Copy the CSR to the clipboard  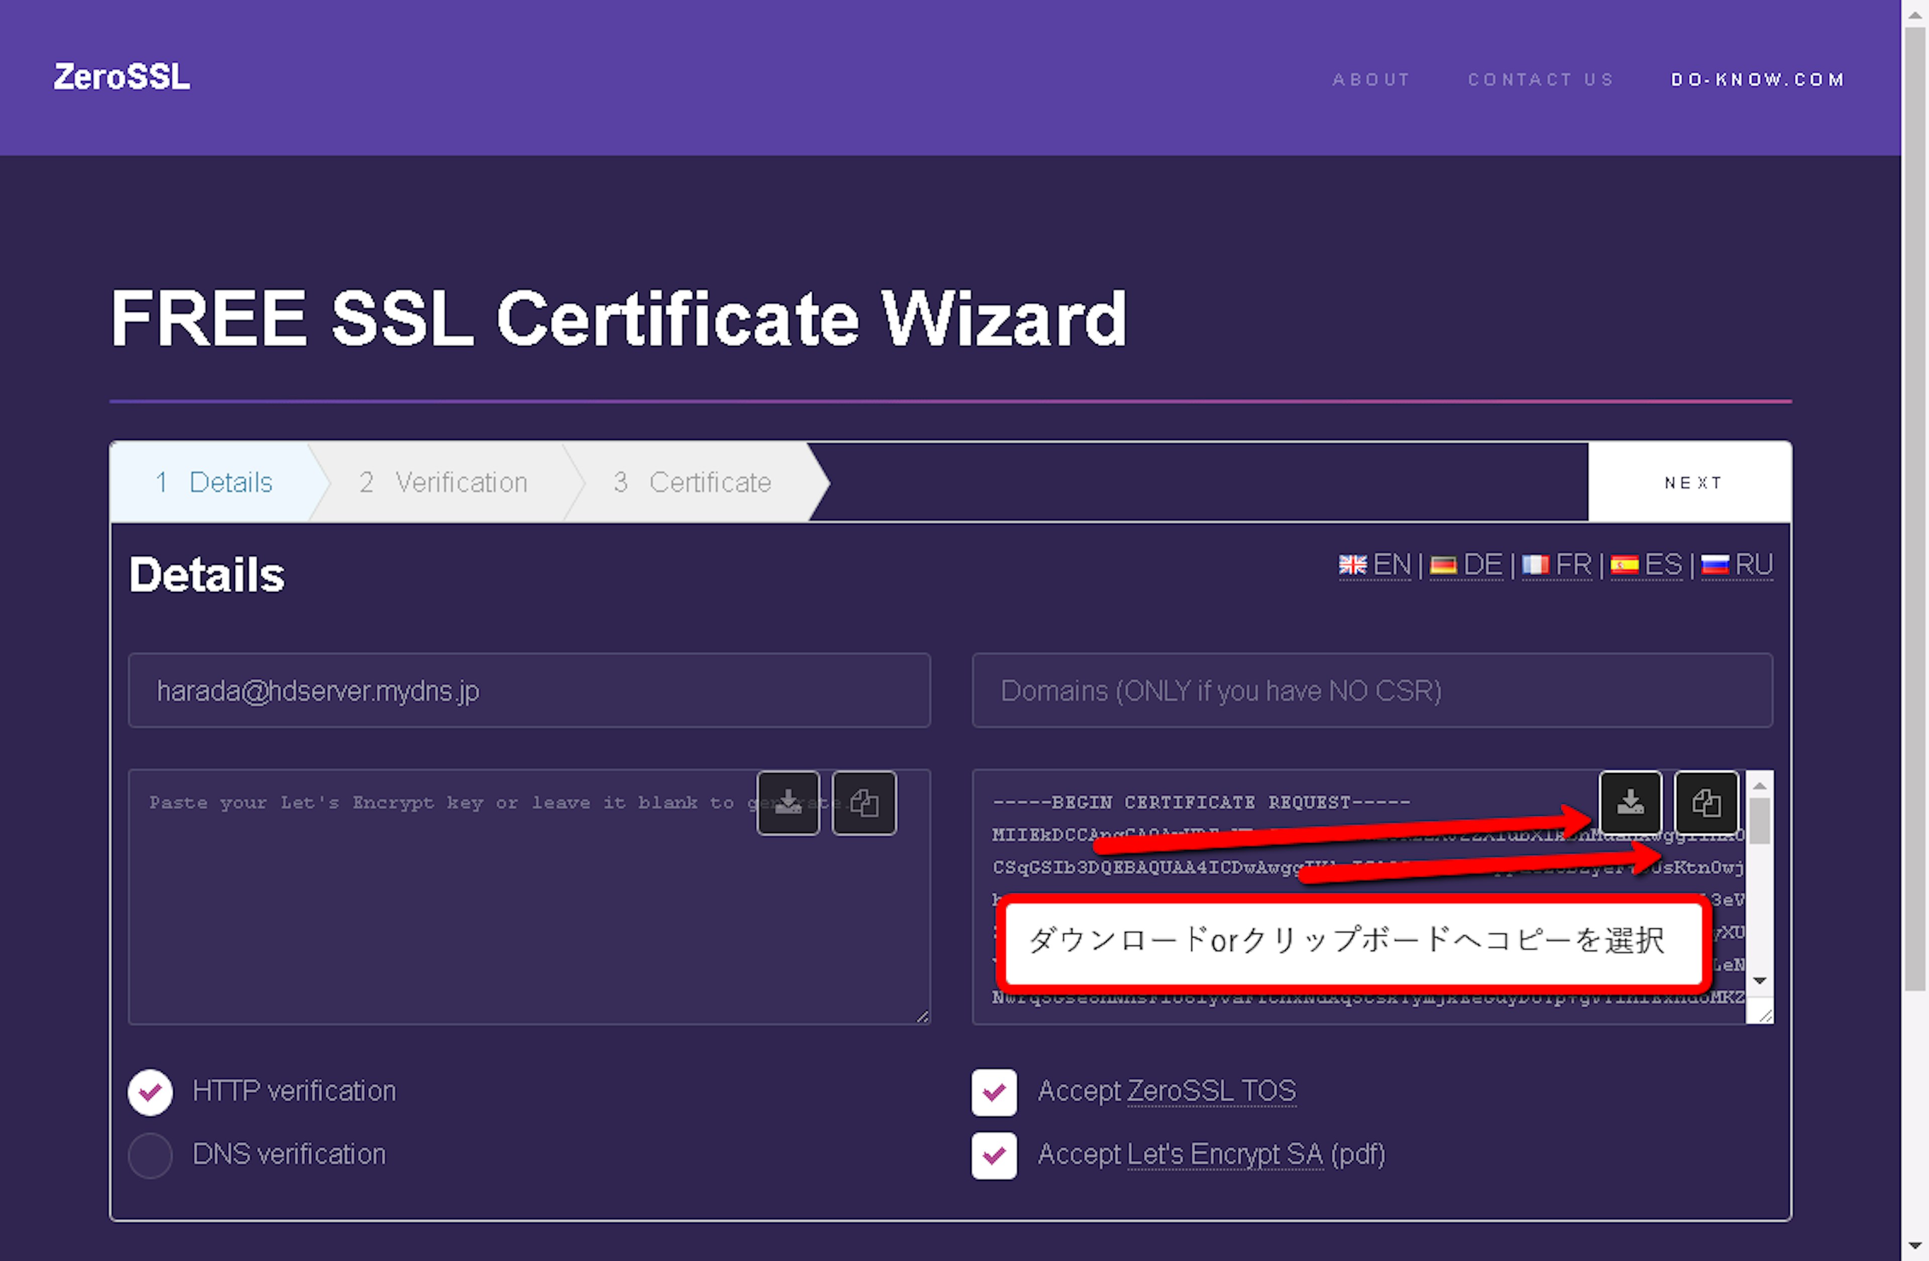click(x=1706, y=802)
